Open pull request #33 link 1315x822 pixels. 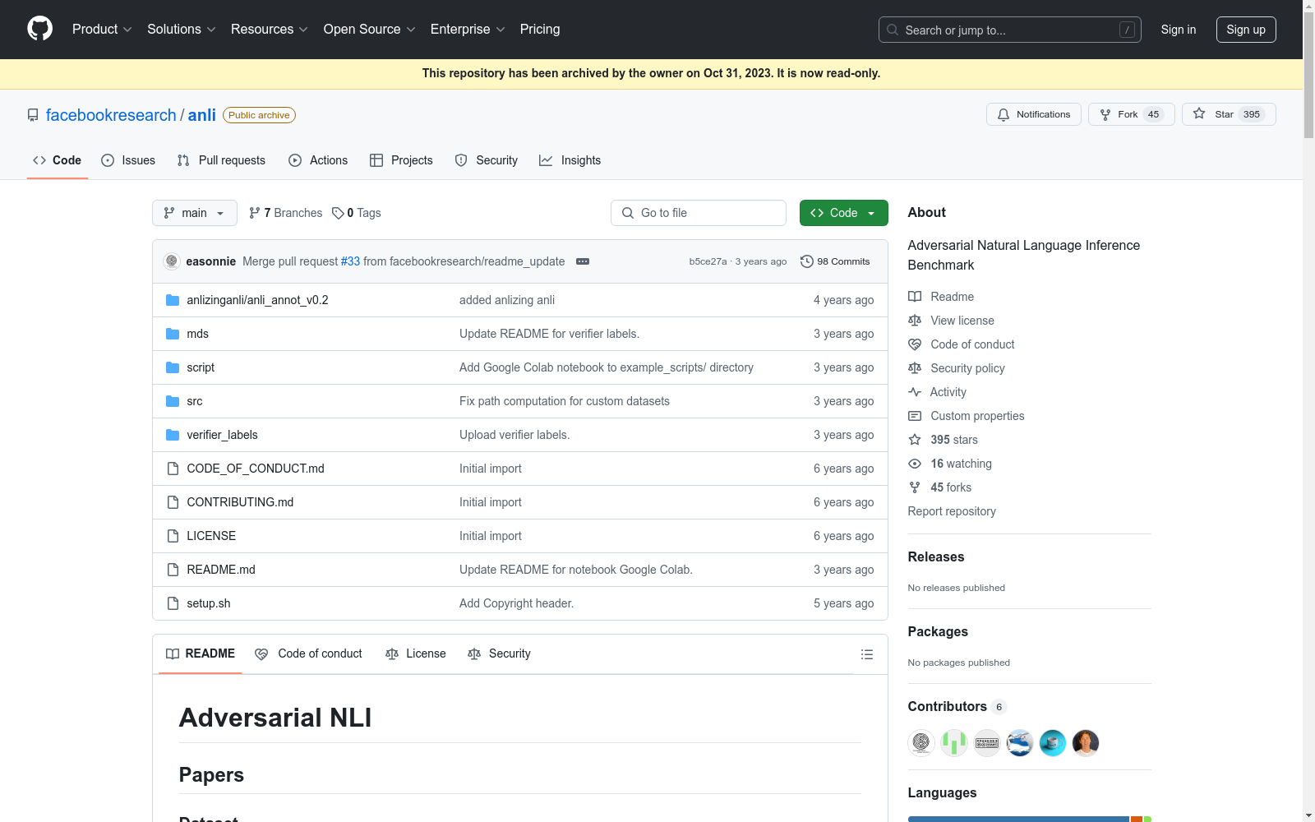click(x=351, y=261)
